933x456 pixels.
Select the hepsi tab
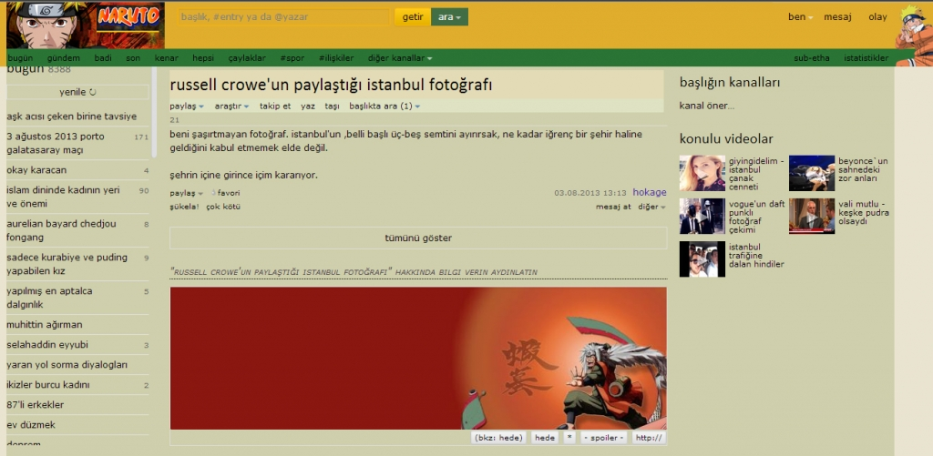tap(203, 58)
